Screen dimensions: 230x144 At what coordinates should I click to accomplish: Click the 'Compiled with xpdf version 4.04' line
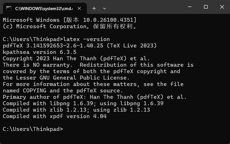click(54, 116)
